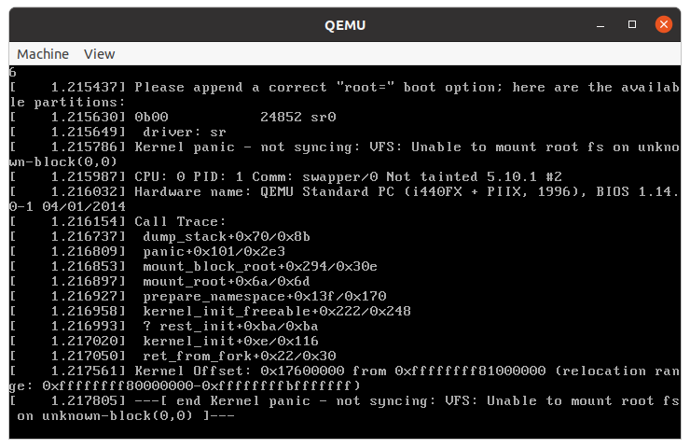Click the 'Kernel Offset: 0x17600000' line
Image resolution: width=690 pixels, height=448 pixels.
(345, 378)
